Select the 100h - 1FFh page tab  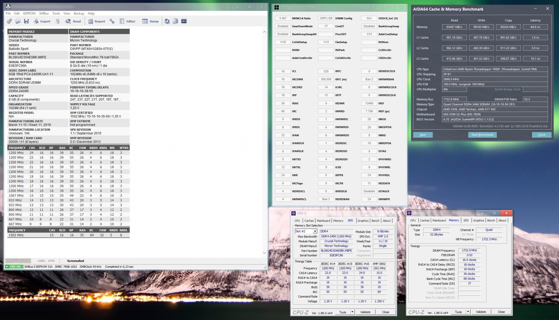46,261
